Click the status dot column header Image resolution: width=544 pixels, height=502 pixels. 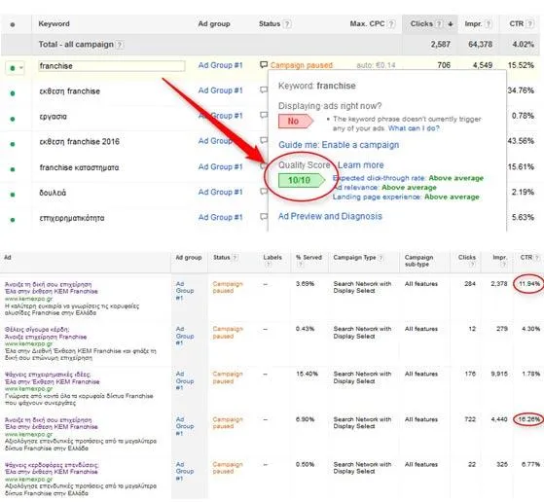point(13,24)
